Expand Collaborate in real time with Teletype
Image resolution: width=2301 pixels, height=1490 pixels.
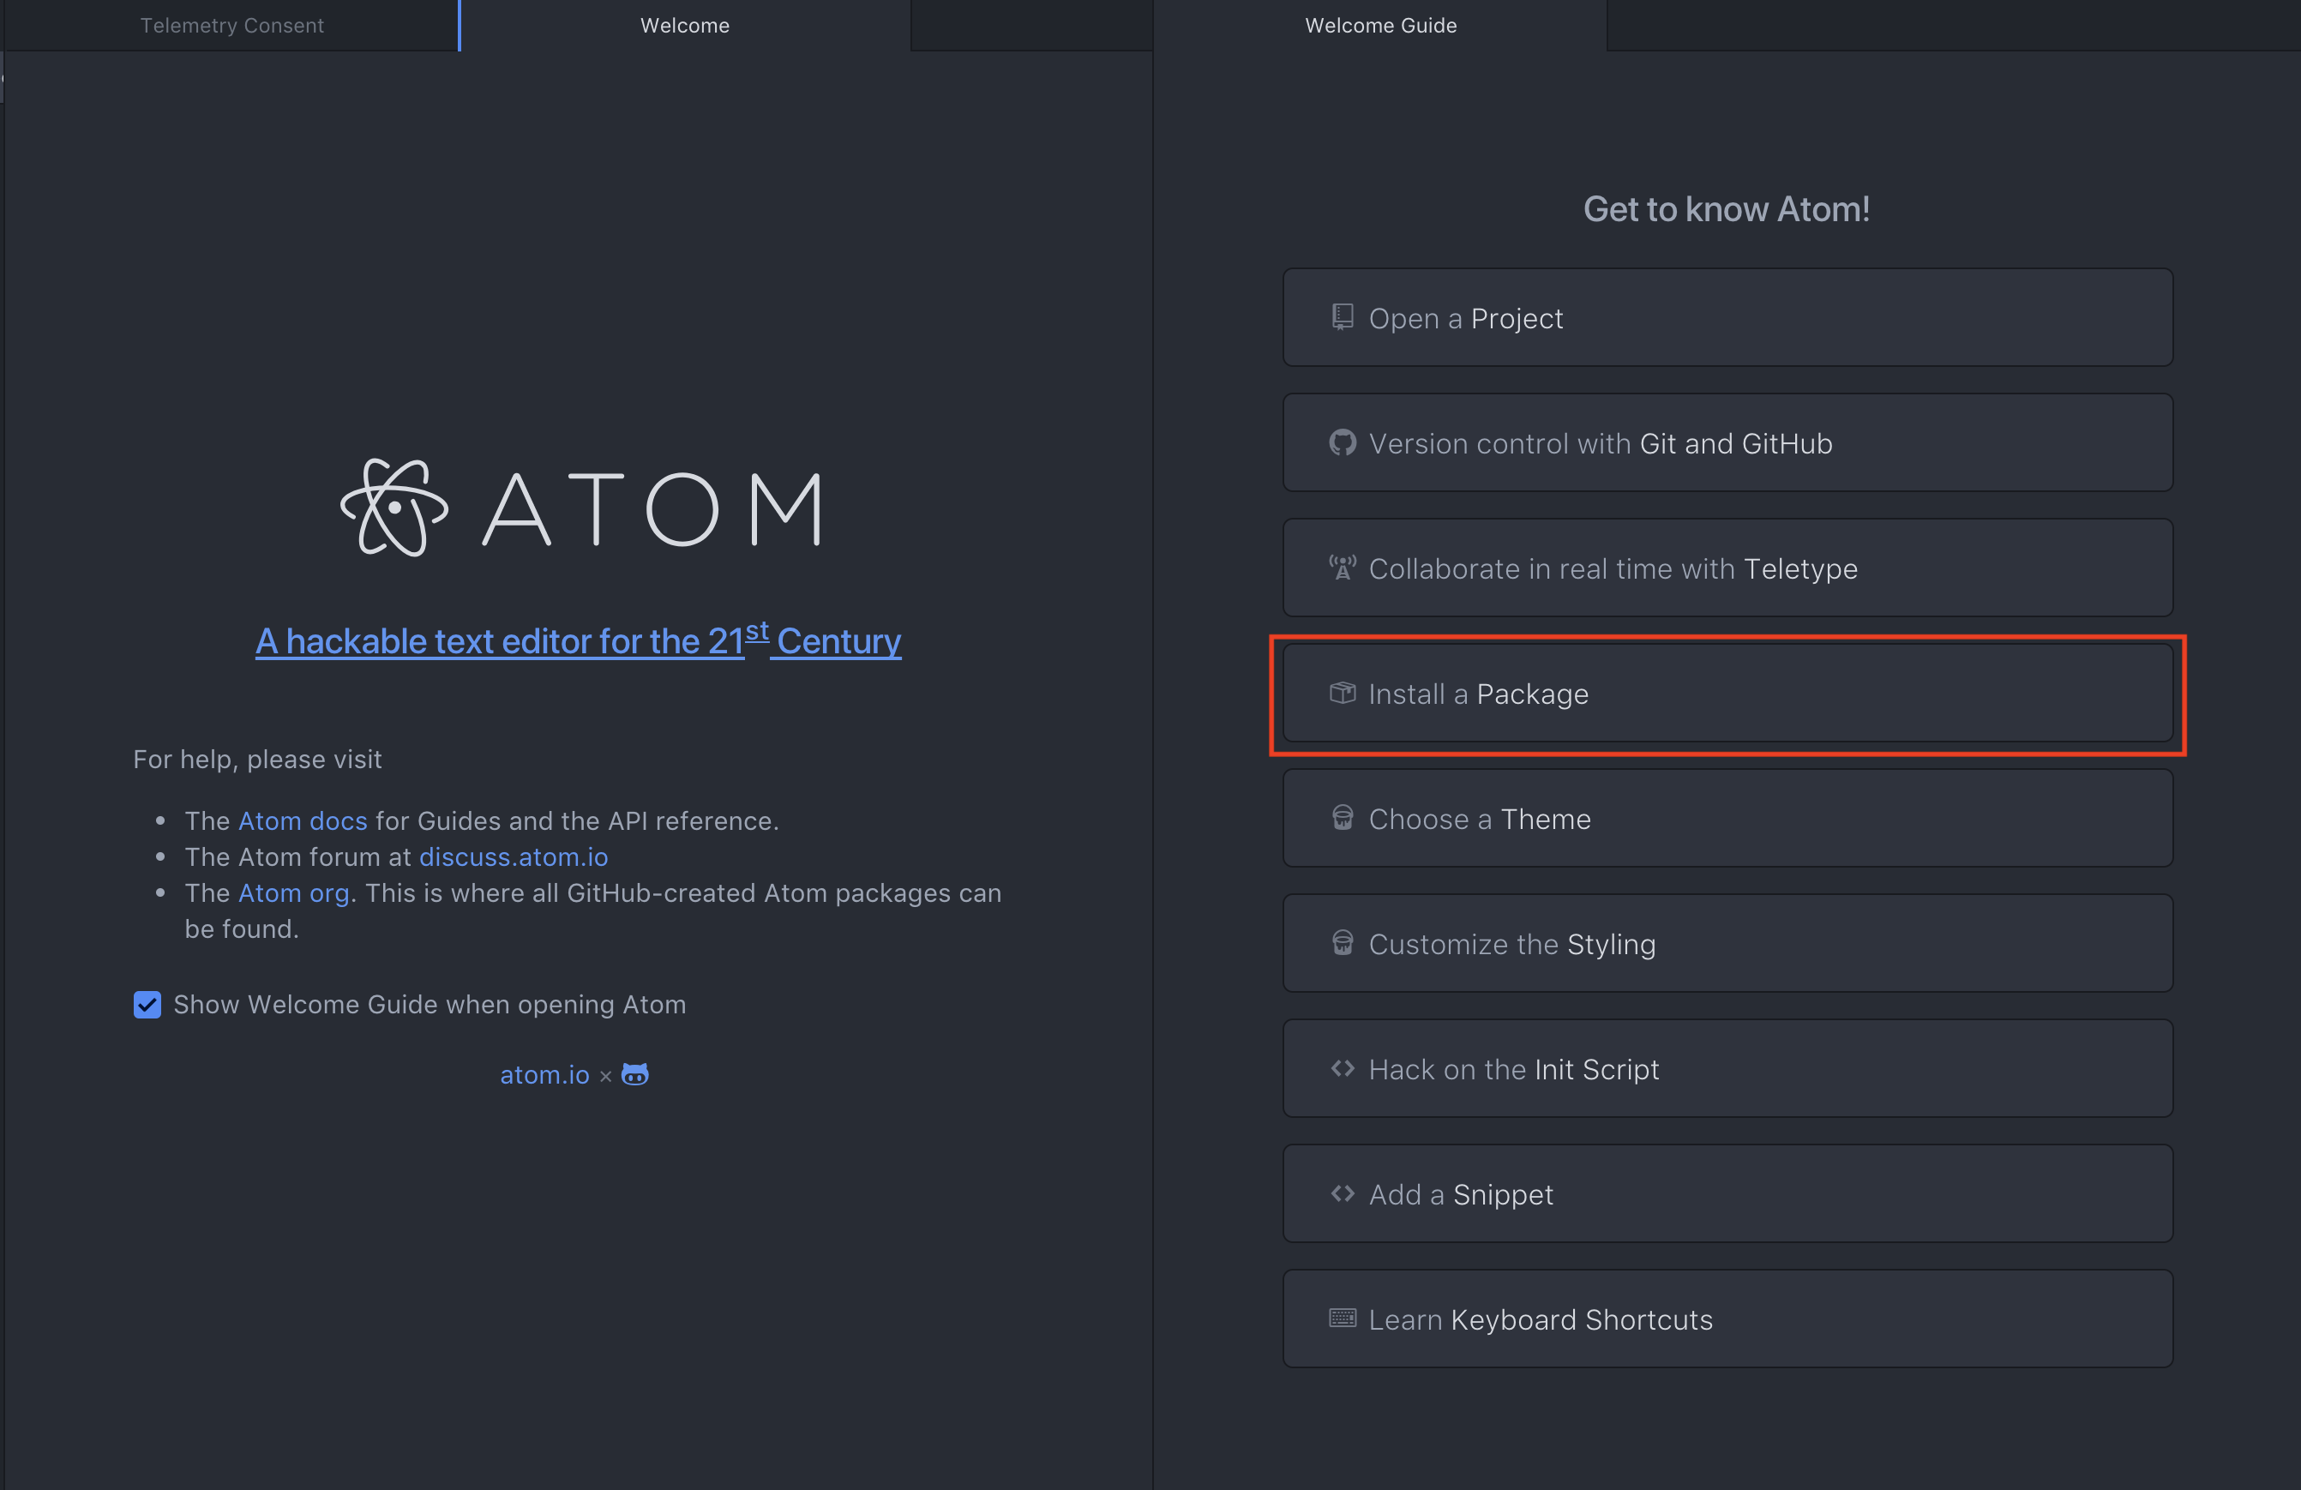click(x=1727, y=568)
